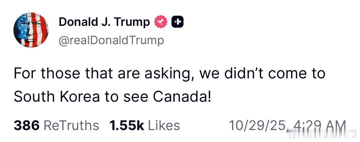Screen dimensions: 360x142
Task: View the 1.55k Likes list
Action: point(145,125)
